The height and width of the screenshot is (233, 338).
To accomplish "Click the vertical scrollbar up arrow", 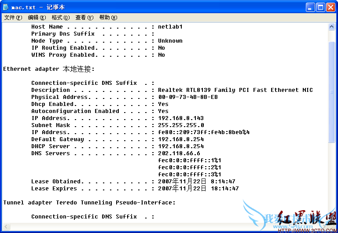I will [x=331, y=27].
